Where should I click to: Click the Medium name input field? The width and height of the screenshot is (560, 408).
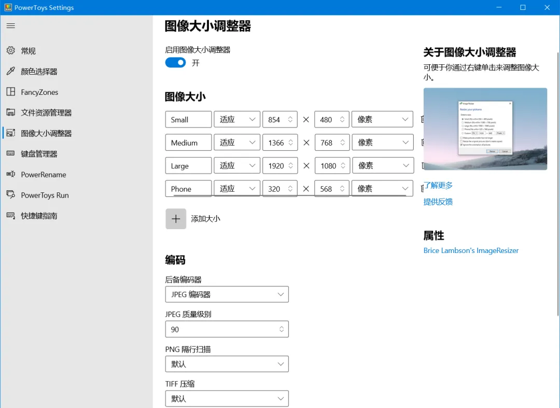coord(188,143)
